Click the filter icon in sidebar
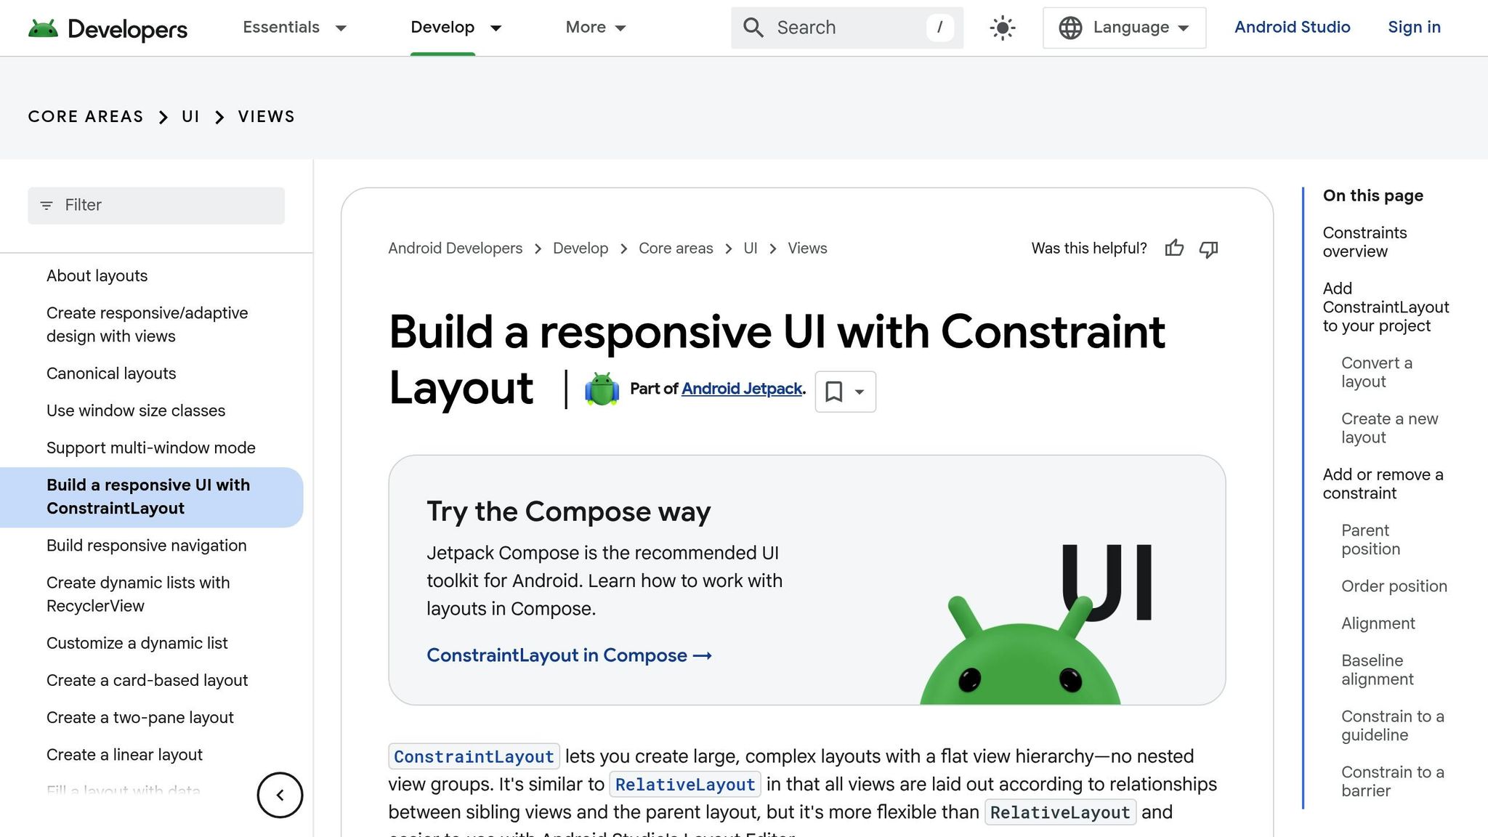Viewport: 1488px width, 837px height. click(x=46, y=205)
